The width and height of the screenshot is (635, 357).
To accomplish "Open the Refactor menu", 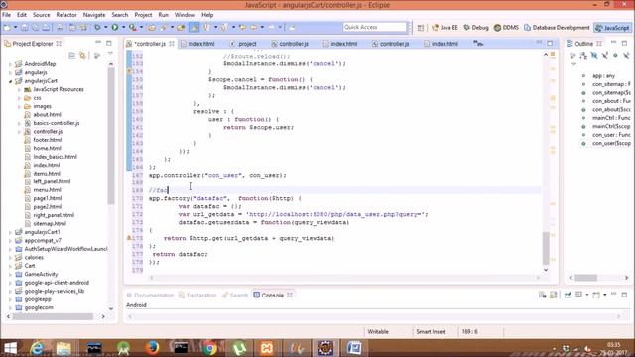I will [66, 15].
